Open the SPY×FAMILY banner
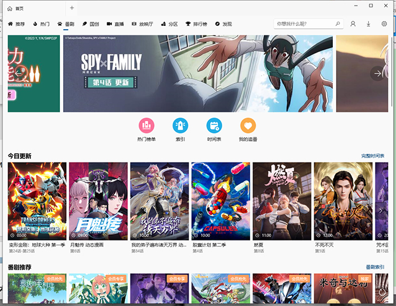Image resolution: width=396 pixels, height=306 pixels. [198, 74]
